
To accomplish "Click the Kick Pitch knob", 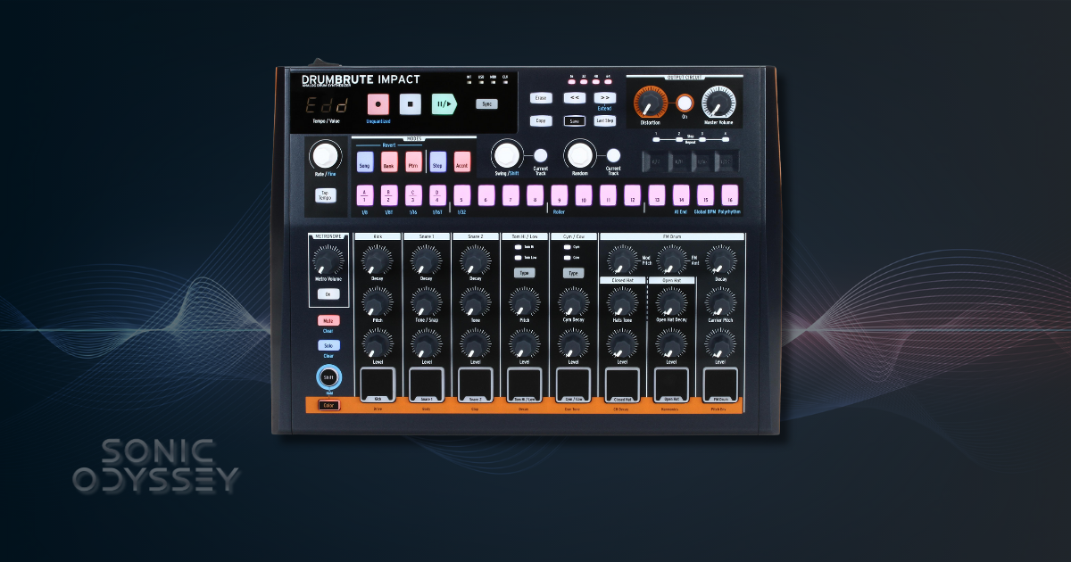I will 377,301.
